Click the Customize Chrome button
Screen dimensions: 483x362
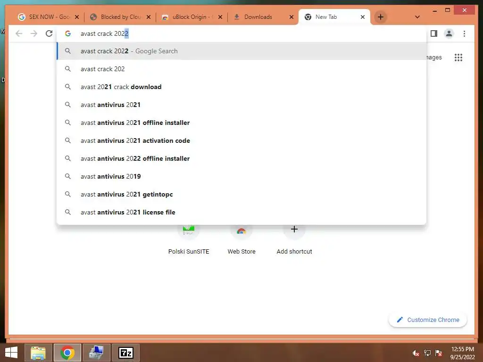pyautogui.click(x=428, y=320)
